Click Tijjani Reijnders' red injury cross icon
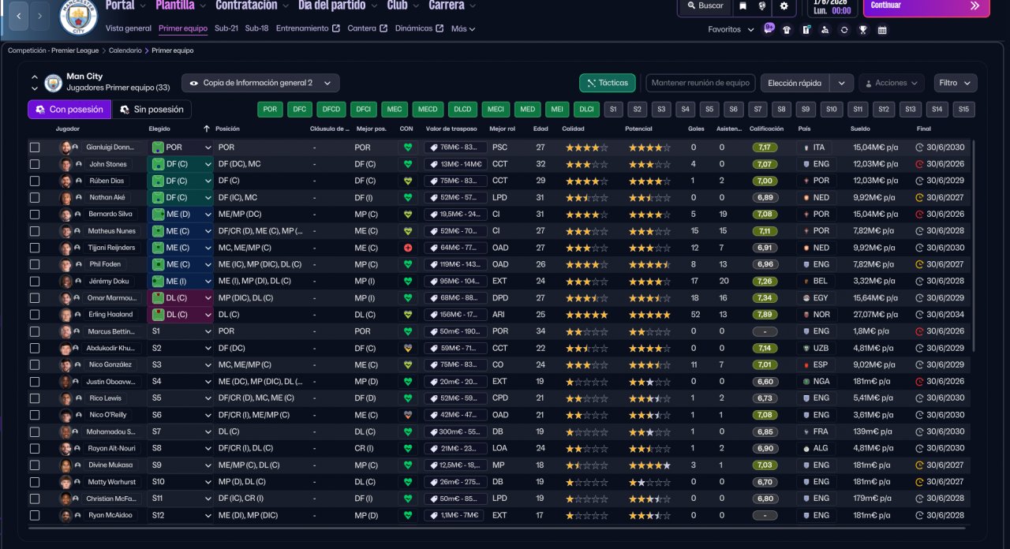The image size is (1010, 549). tap(408, 248)
